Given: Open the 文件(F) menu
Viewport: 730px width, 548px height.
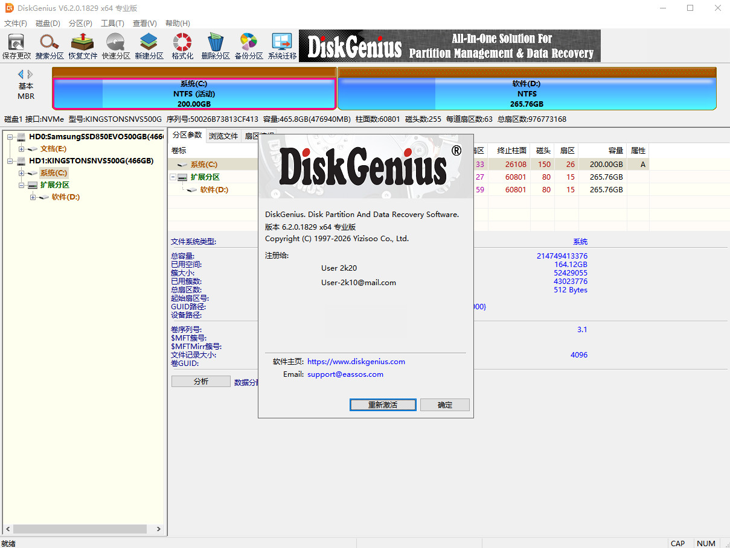Looking at the screenshot, I should [16, 24].
